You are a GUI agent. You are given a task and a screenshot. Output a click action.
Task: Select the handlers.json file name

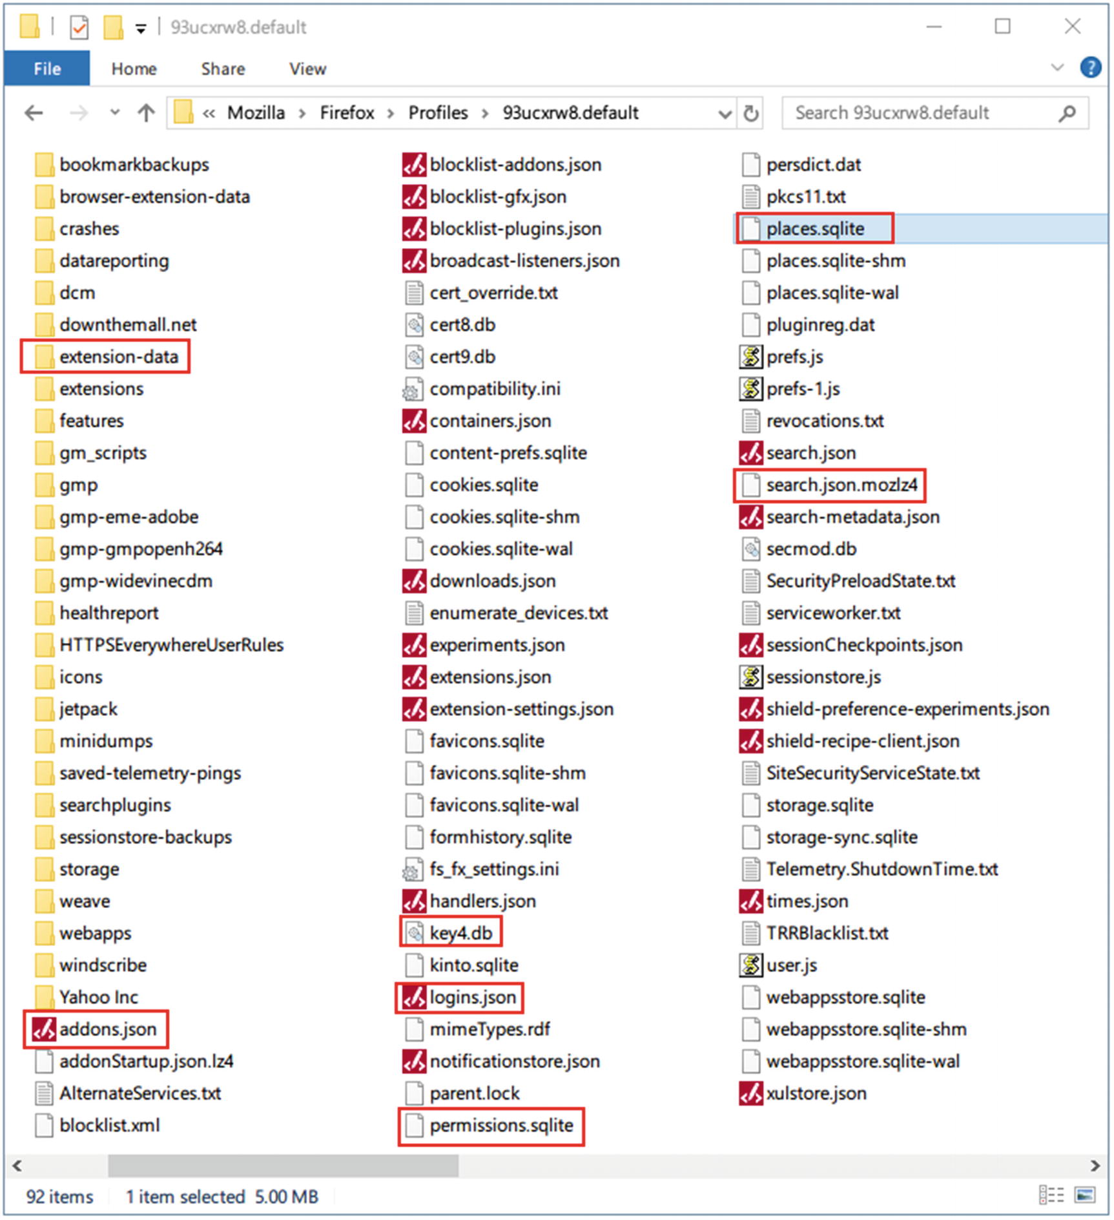(x=482, y=901)
